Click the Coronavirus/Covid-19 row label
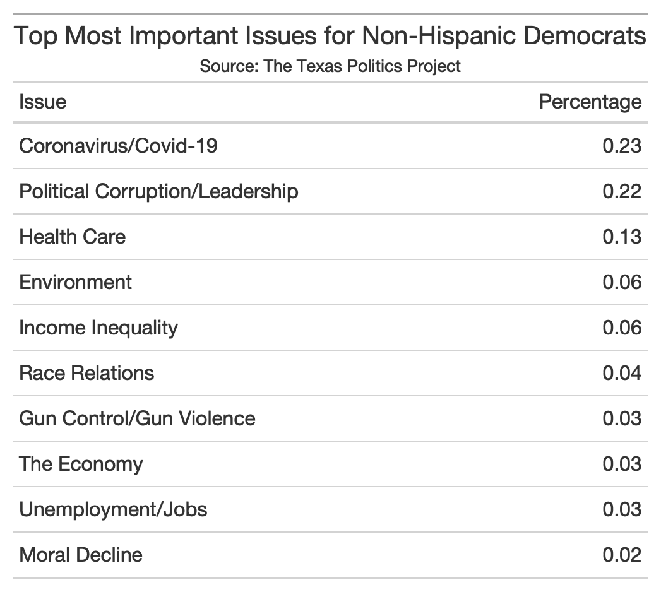661x592 pixels. coord(118,146)
